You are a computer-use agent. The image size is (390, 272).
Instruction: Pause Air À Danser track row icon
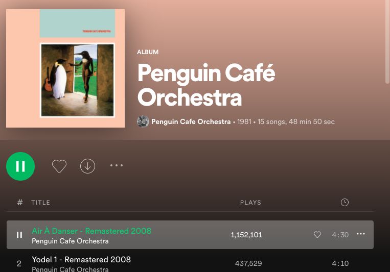[x=19, y=235]
